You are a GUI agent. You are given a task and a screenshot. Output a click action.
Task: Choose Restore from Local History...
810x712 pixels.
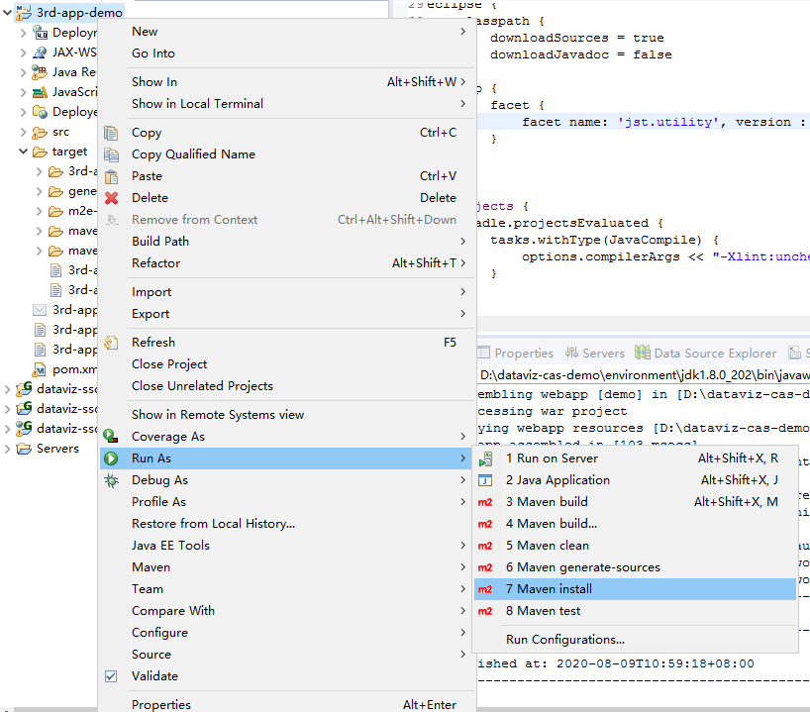(287, 524)
